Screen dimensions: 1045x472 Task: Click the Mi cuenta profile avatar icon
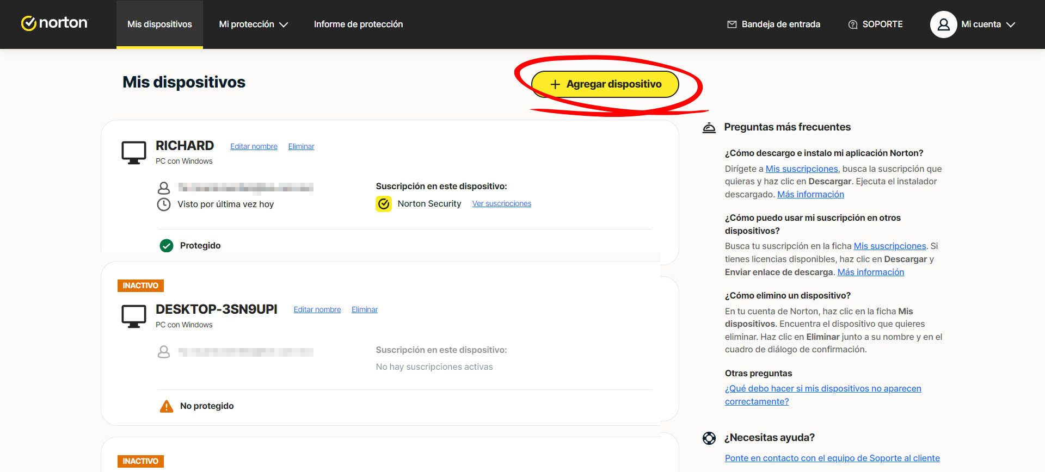(943, 24)
